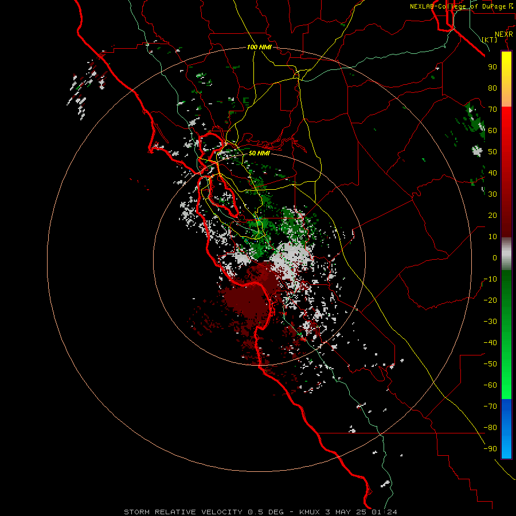Click the 20 value on velocity scale
The width and height of the screenshot is (516, 516).
tap(492, 215)
